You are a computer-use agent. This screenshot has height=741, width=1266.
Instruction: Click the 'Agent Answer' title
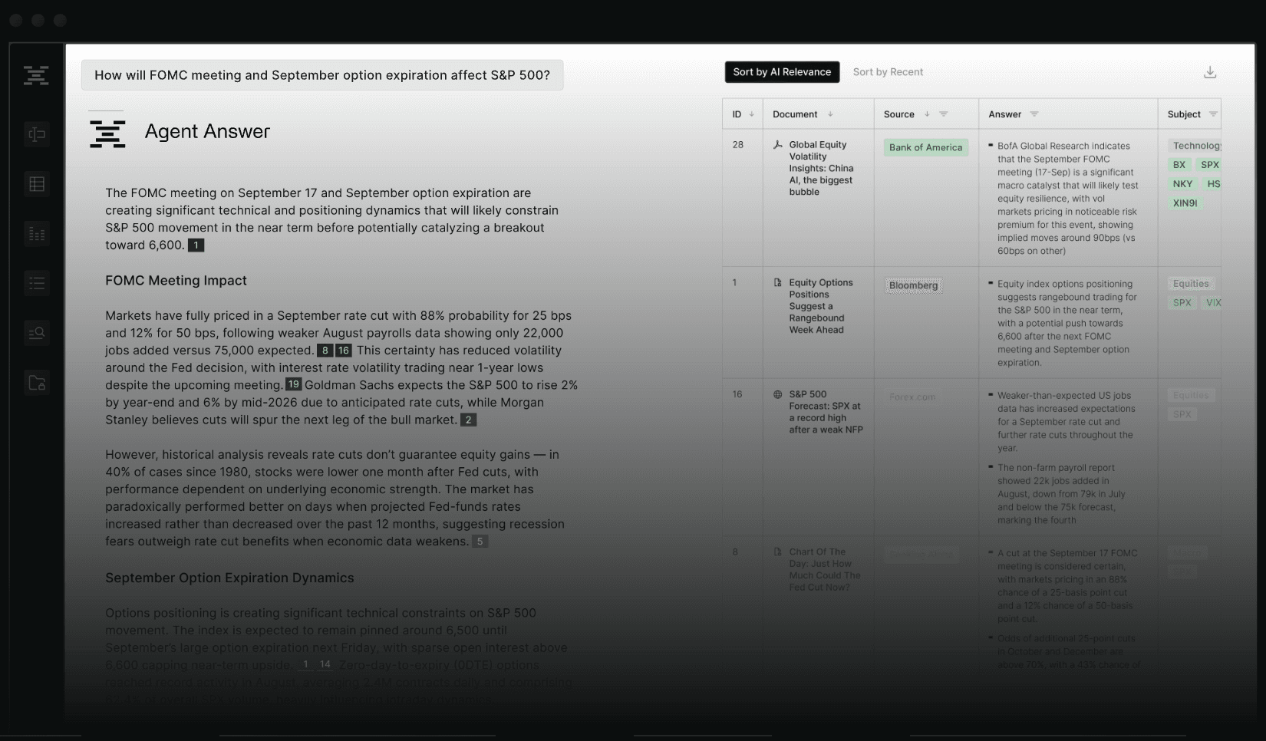click(x=207, y=132)
